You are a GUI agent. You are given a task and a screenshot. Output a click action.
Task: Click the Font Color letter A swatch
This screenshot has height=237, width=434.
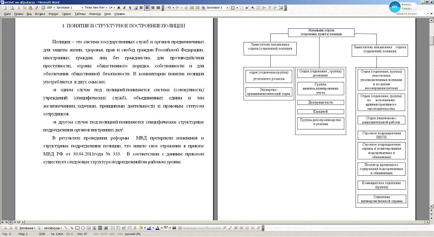point(157,228)
